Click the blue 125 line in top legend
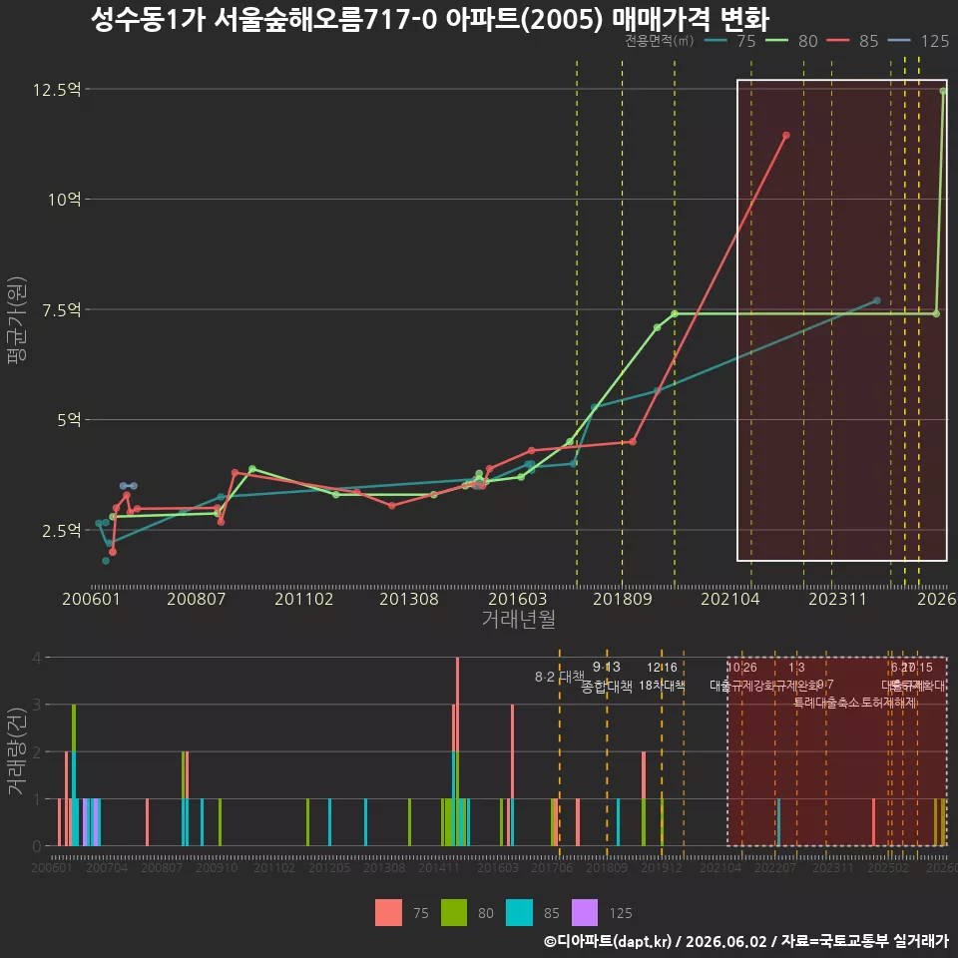 899,41
